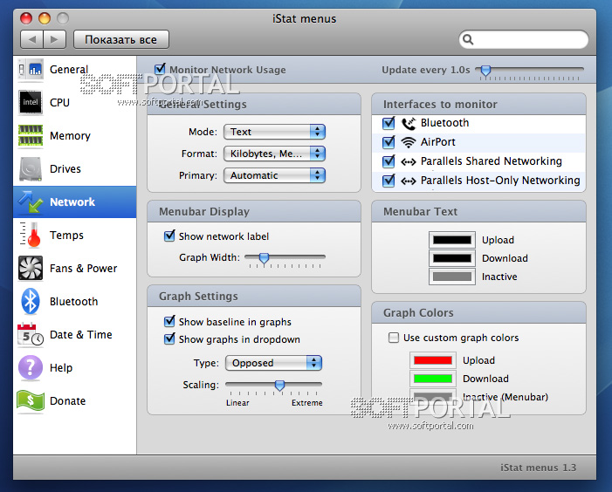Pick the Graph Colors Upload red swatch
Image resolution: width=612 pixels, height=492 pixels.
pyautogui.click(x=433, y=360)
